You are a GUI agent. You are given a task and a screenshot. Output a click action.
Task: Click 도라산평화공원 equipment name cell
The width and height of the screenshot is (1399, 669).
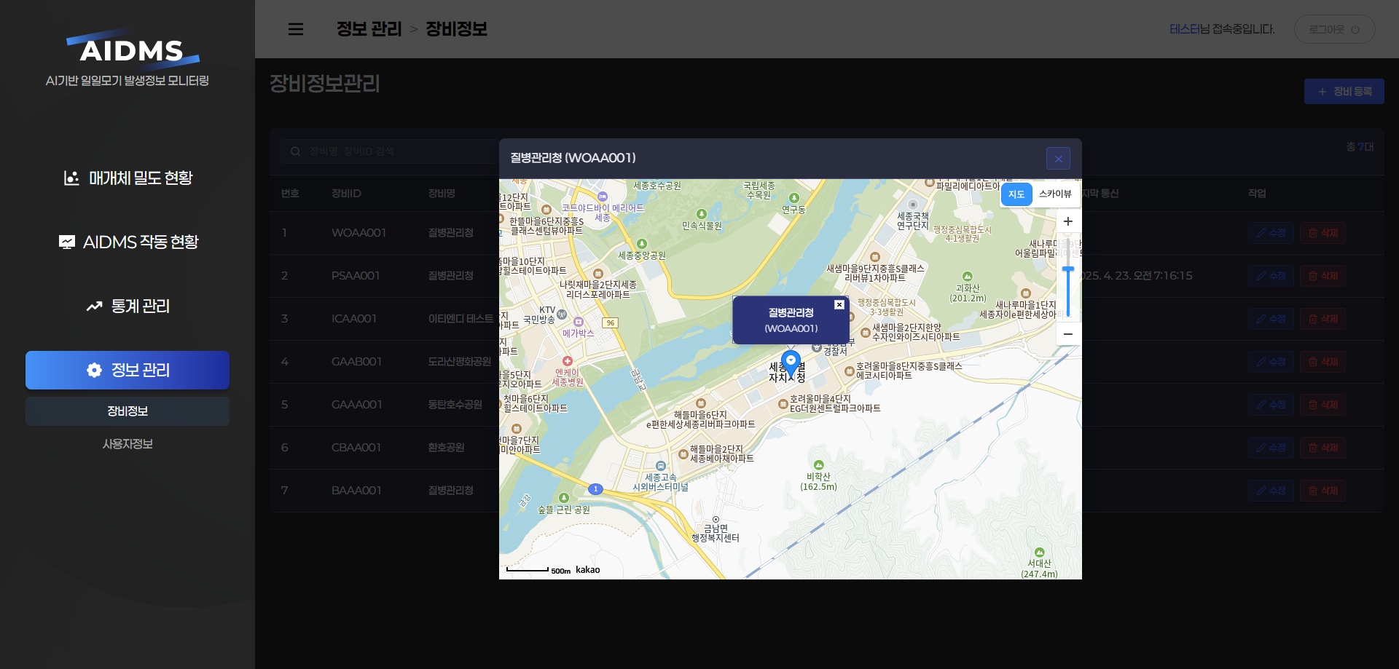point(460,362)
